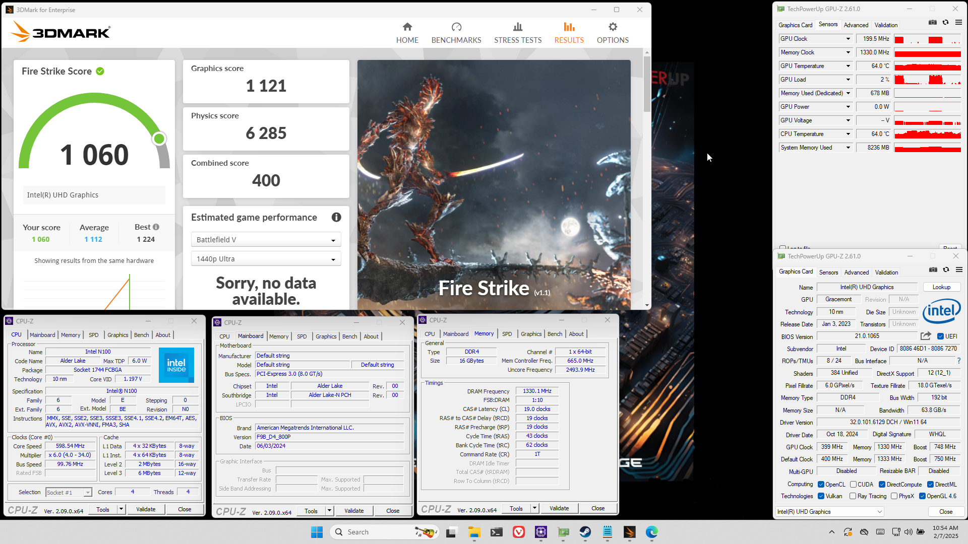Open the Graphics tab in CPU-Z CPU window
968x544 pixels.
[118, 335]
